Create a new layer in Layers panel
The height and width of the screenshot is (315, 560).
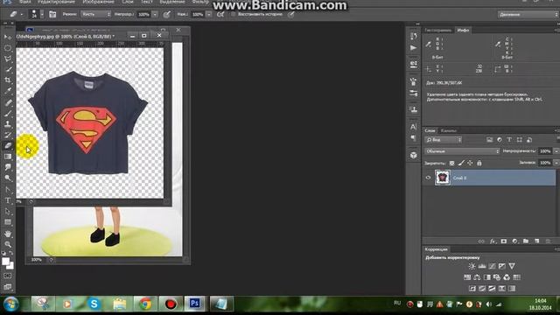(x=536, y=241)
